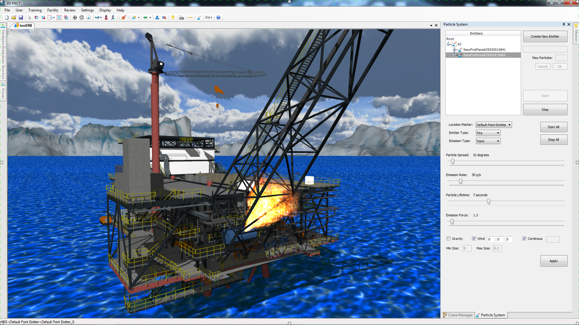Click the Emission Rate slider handle
Screen dimensions: 579x325
pyautogui.click(x=460, y=181)
